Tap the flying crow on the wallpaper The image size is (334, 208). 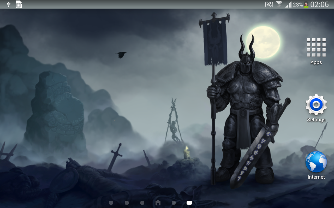[121, 55]
